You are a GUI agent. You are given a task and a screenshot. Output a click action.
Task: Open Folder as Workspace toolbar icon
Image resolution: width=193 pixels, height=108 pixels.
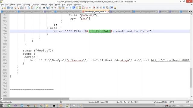[87, 8]
